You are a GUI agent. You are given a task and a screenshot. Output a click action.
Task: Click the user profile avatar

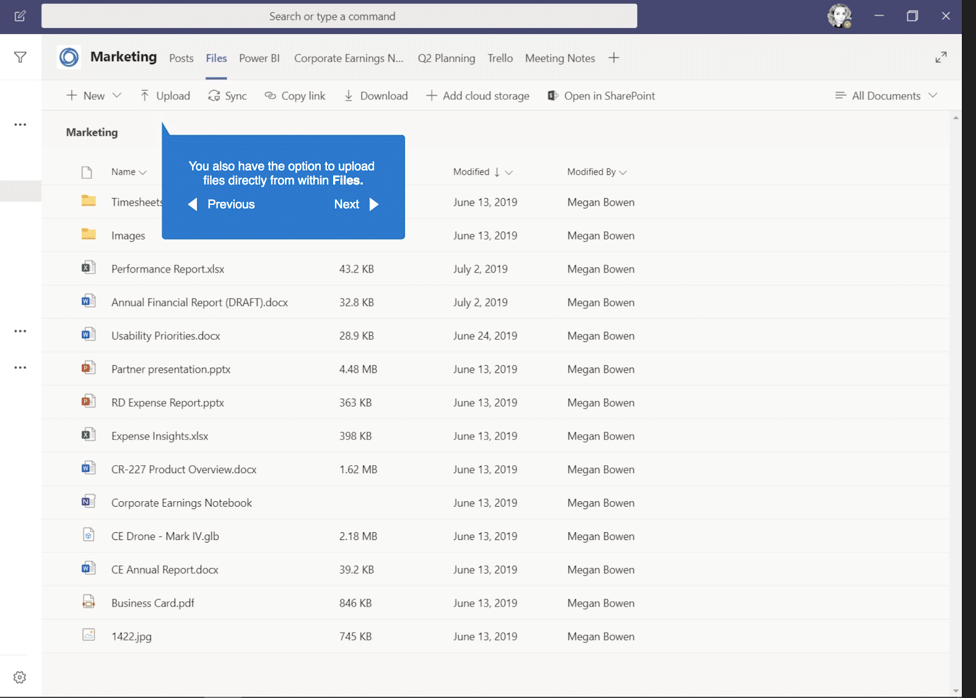(839, 16)
